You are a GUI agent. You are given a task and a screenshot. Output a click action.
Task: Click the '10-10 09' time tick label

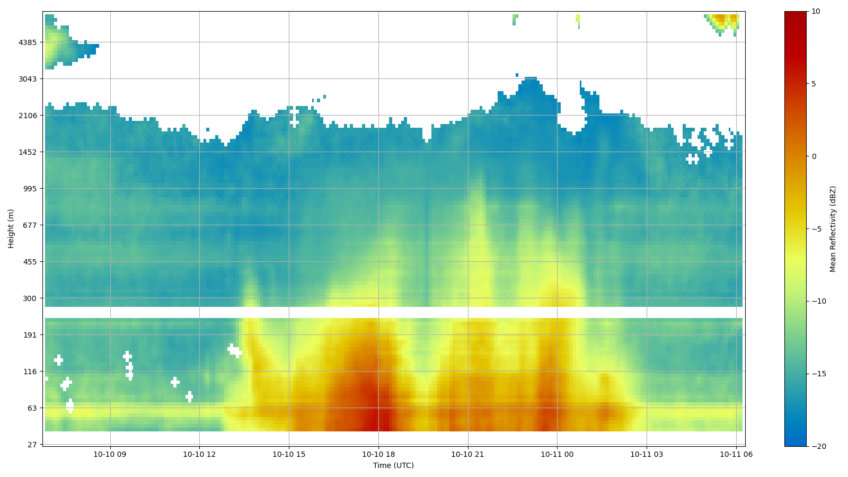point(110,454)
